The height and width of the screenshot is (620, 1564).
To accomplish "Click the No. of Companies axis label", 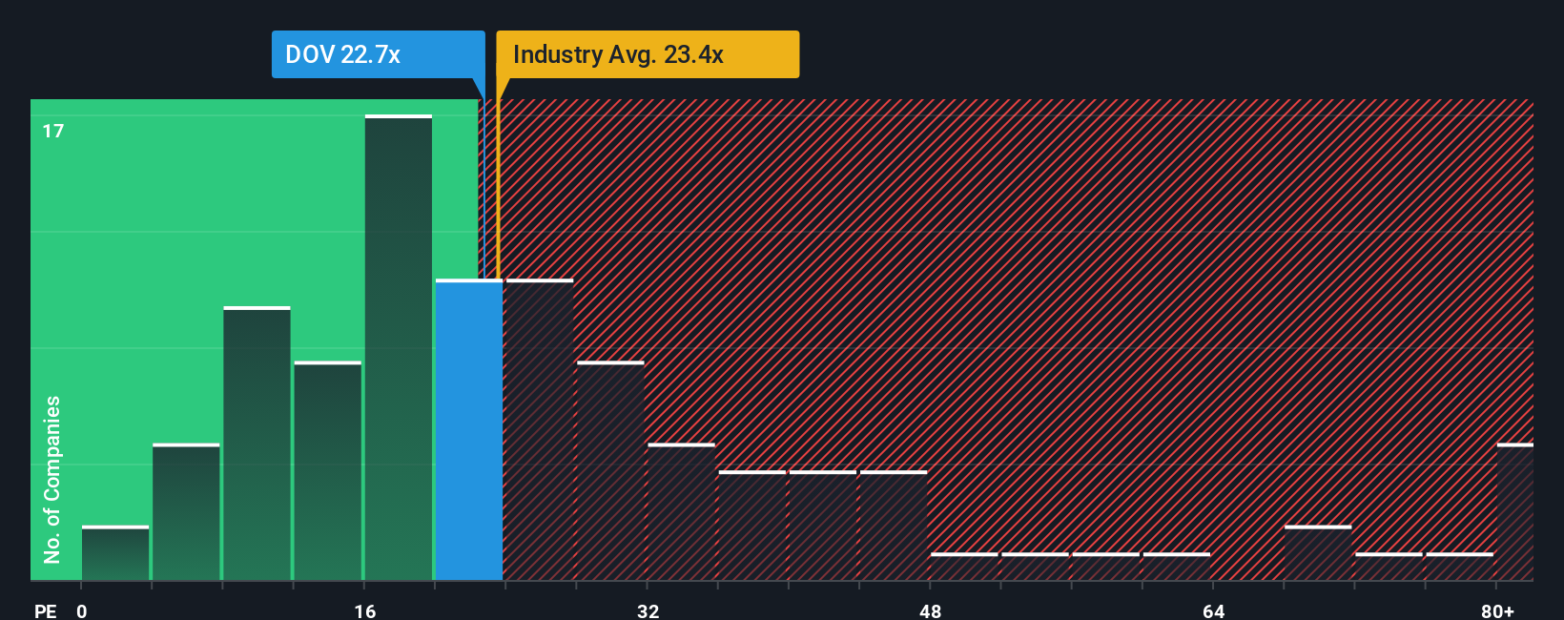I will (x=52, y=479).
